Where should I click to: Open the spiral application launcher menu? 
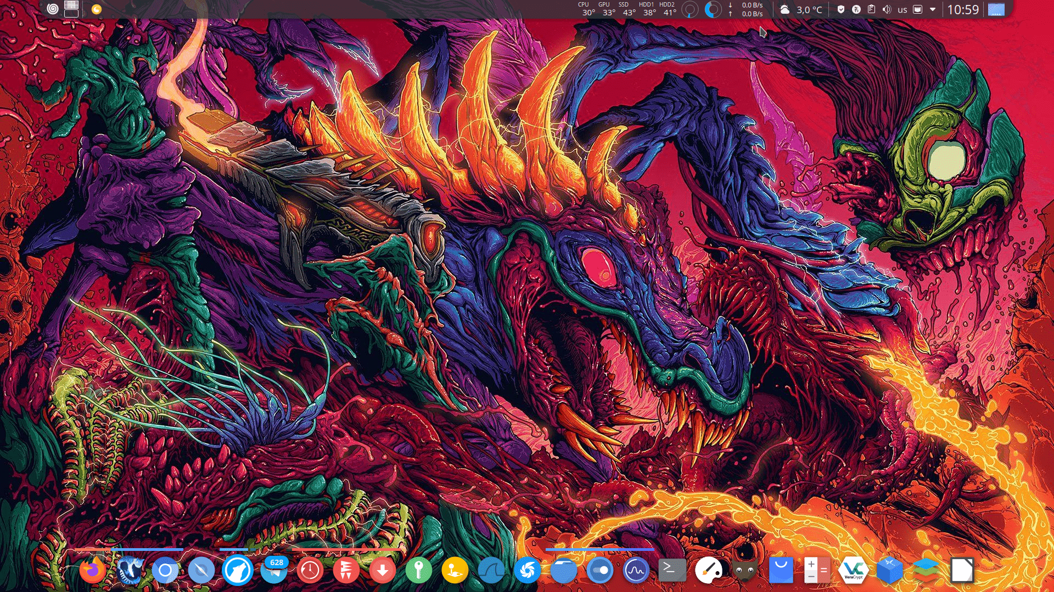tap(53, 9)
